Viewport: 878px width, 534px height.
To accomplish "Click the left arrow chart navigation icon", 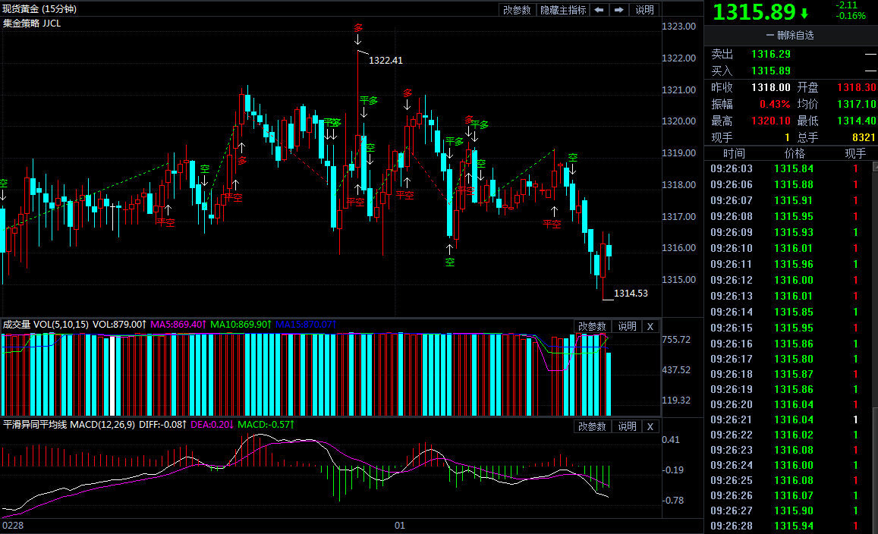I will (599, 10).
